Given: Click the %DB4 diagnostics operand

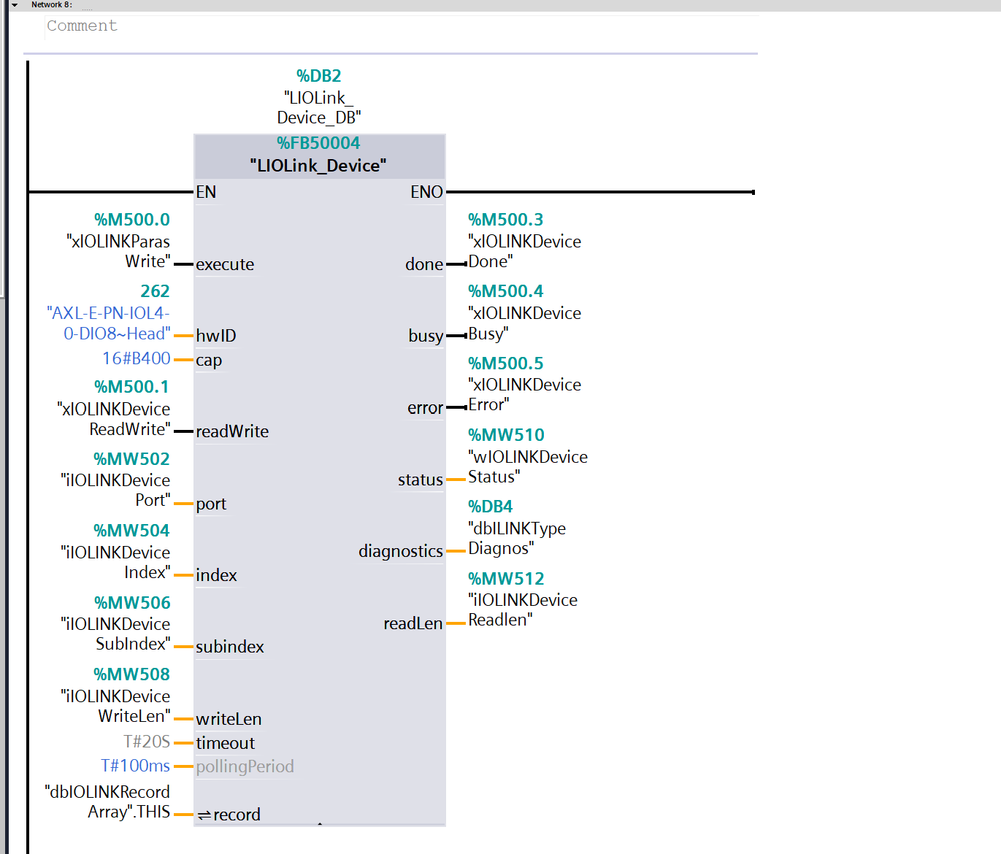Looking at the screenshot, I should [x=490, y=507].
